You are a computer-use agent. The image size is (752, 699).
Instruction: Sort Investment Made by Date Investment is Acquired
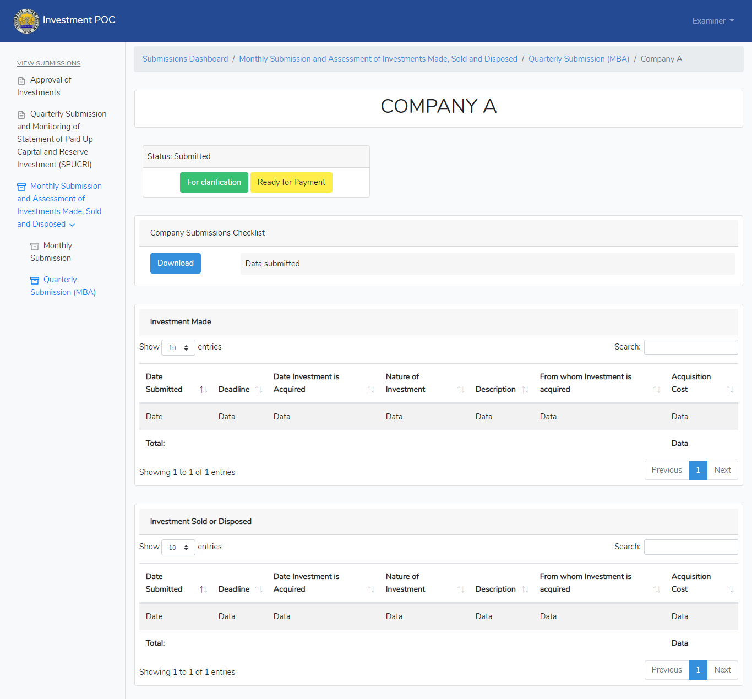[x=323, y=383]
